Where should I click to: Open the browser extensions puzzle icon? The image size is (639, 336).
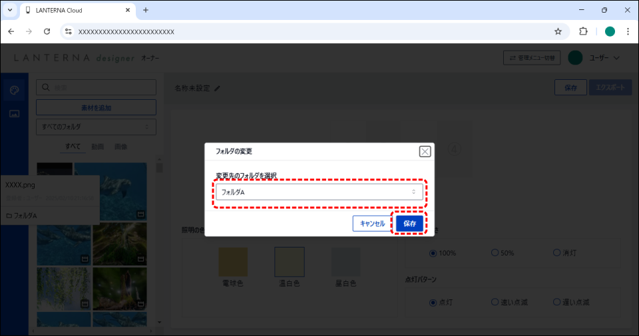[x=584, y=31]
